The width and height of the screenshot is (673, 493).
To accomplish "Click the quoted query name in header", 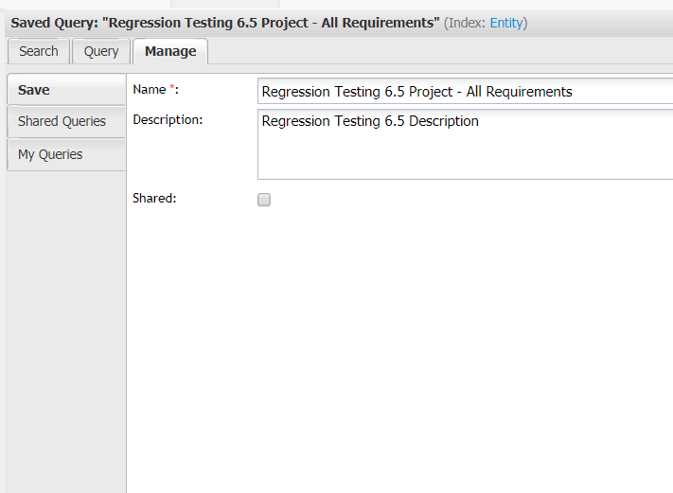I will click(275, 23).
